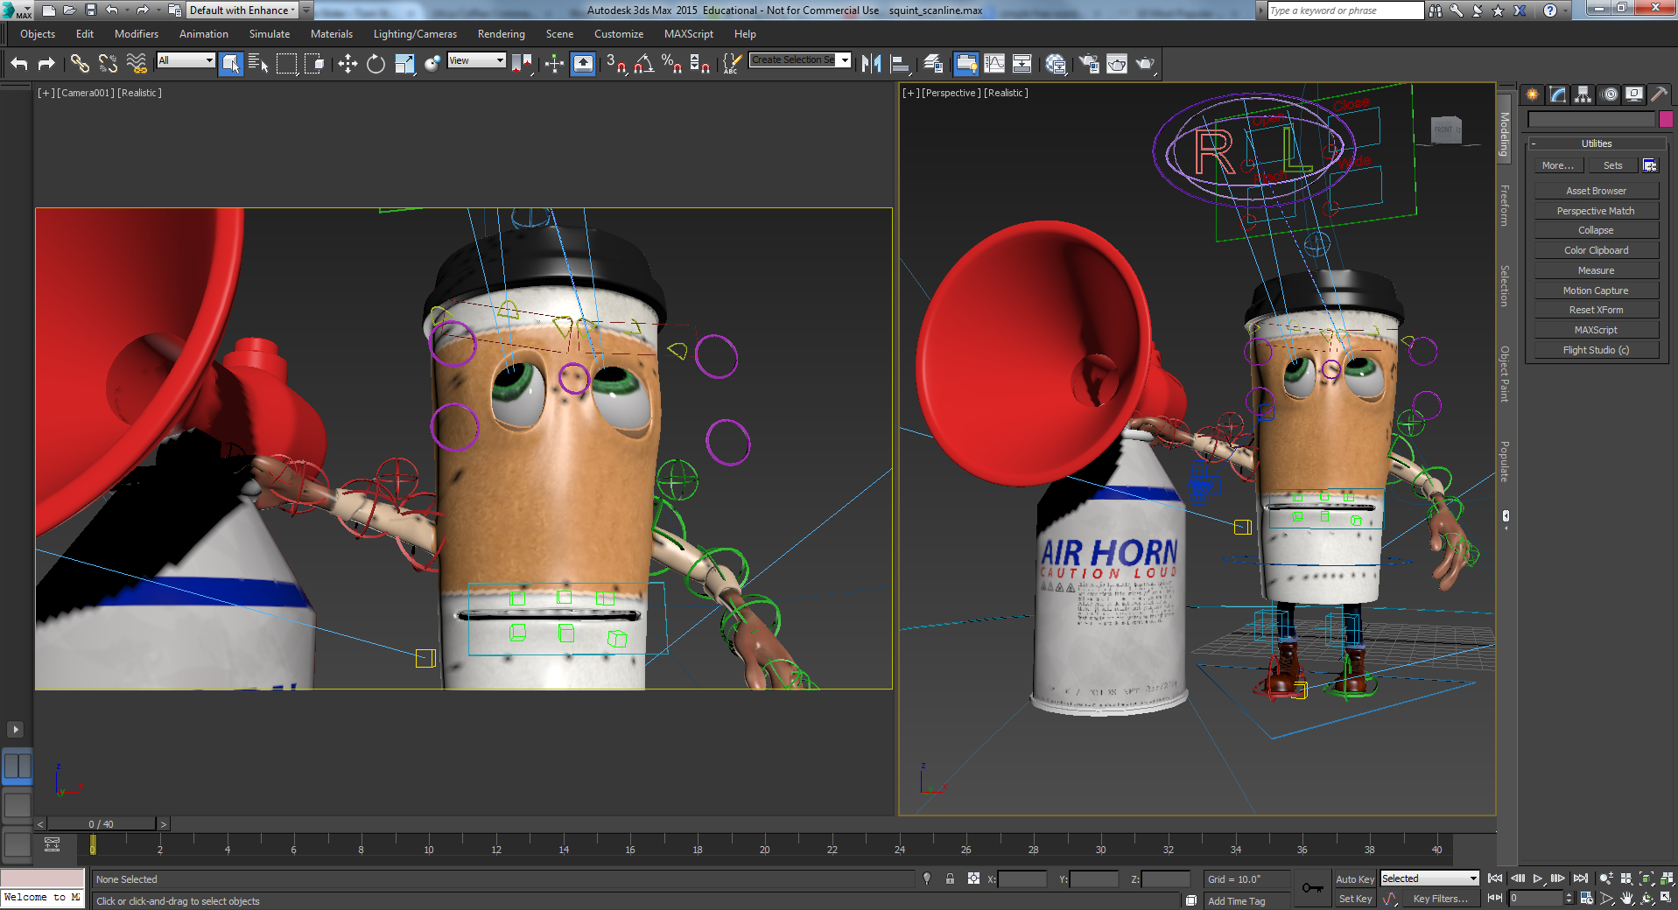Click the Play Animation button
The image size is (1678, 910).
1537,878
